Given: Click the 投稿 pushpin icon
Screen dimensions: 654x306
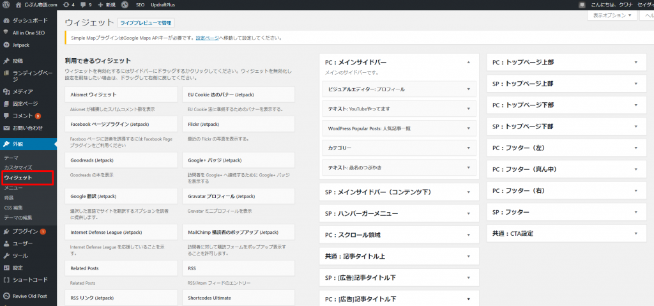Looking at the screenshot, I should 6,61.
